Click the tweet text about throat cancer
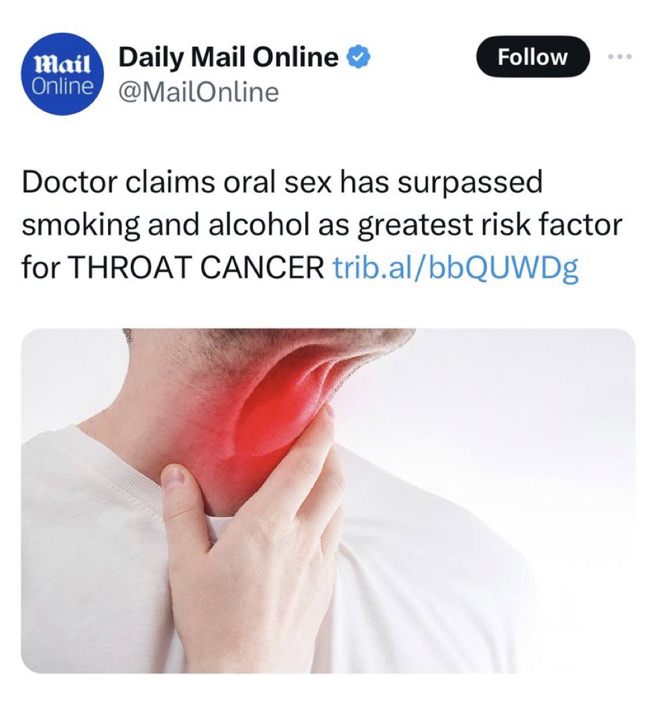 tap(322, 225)
